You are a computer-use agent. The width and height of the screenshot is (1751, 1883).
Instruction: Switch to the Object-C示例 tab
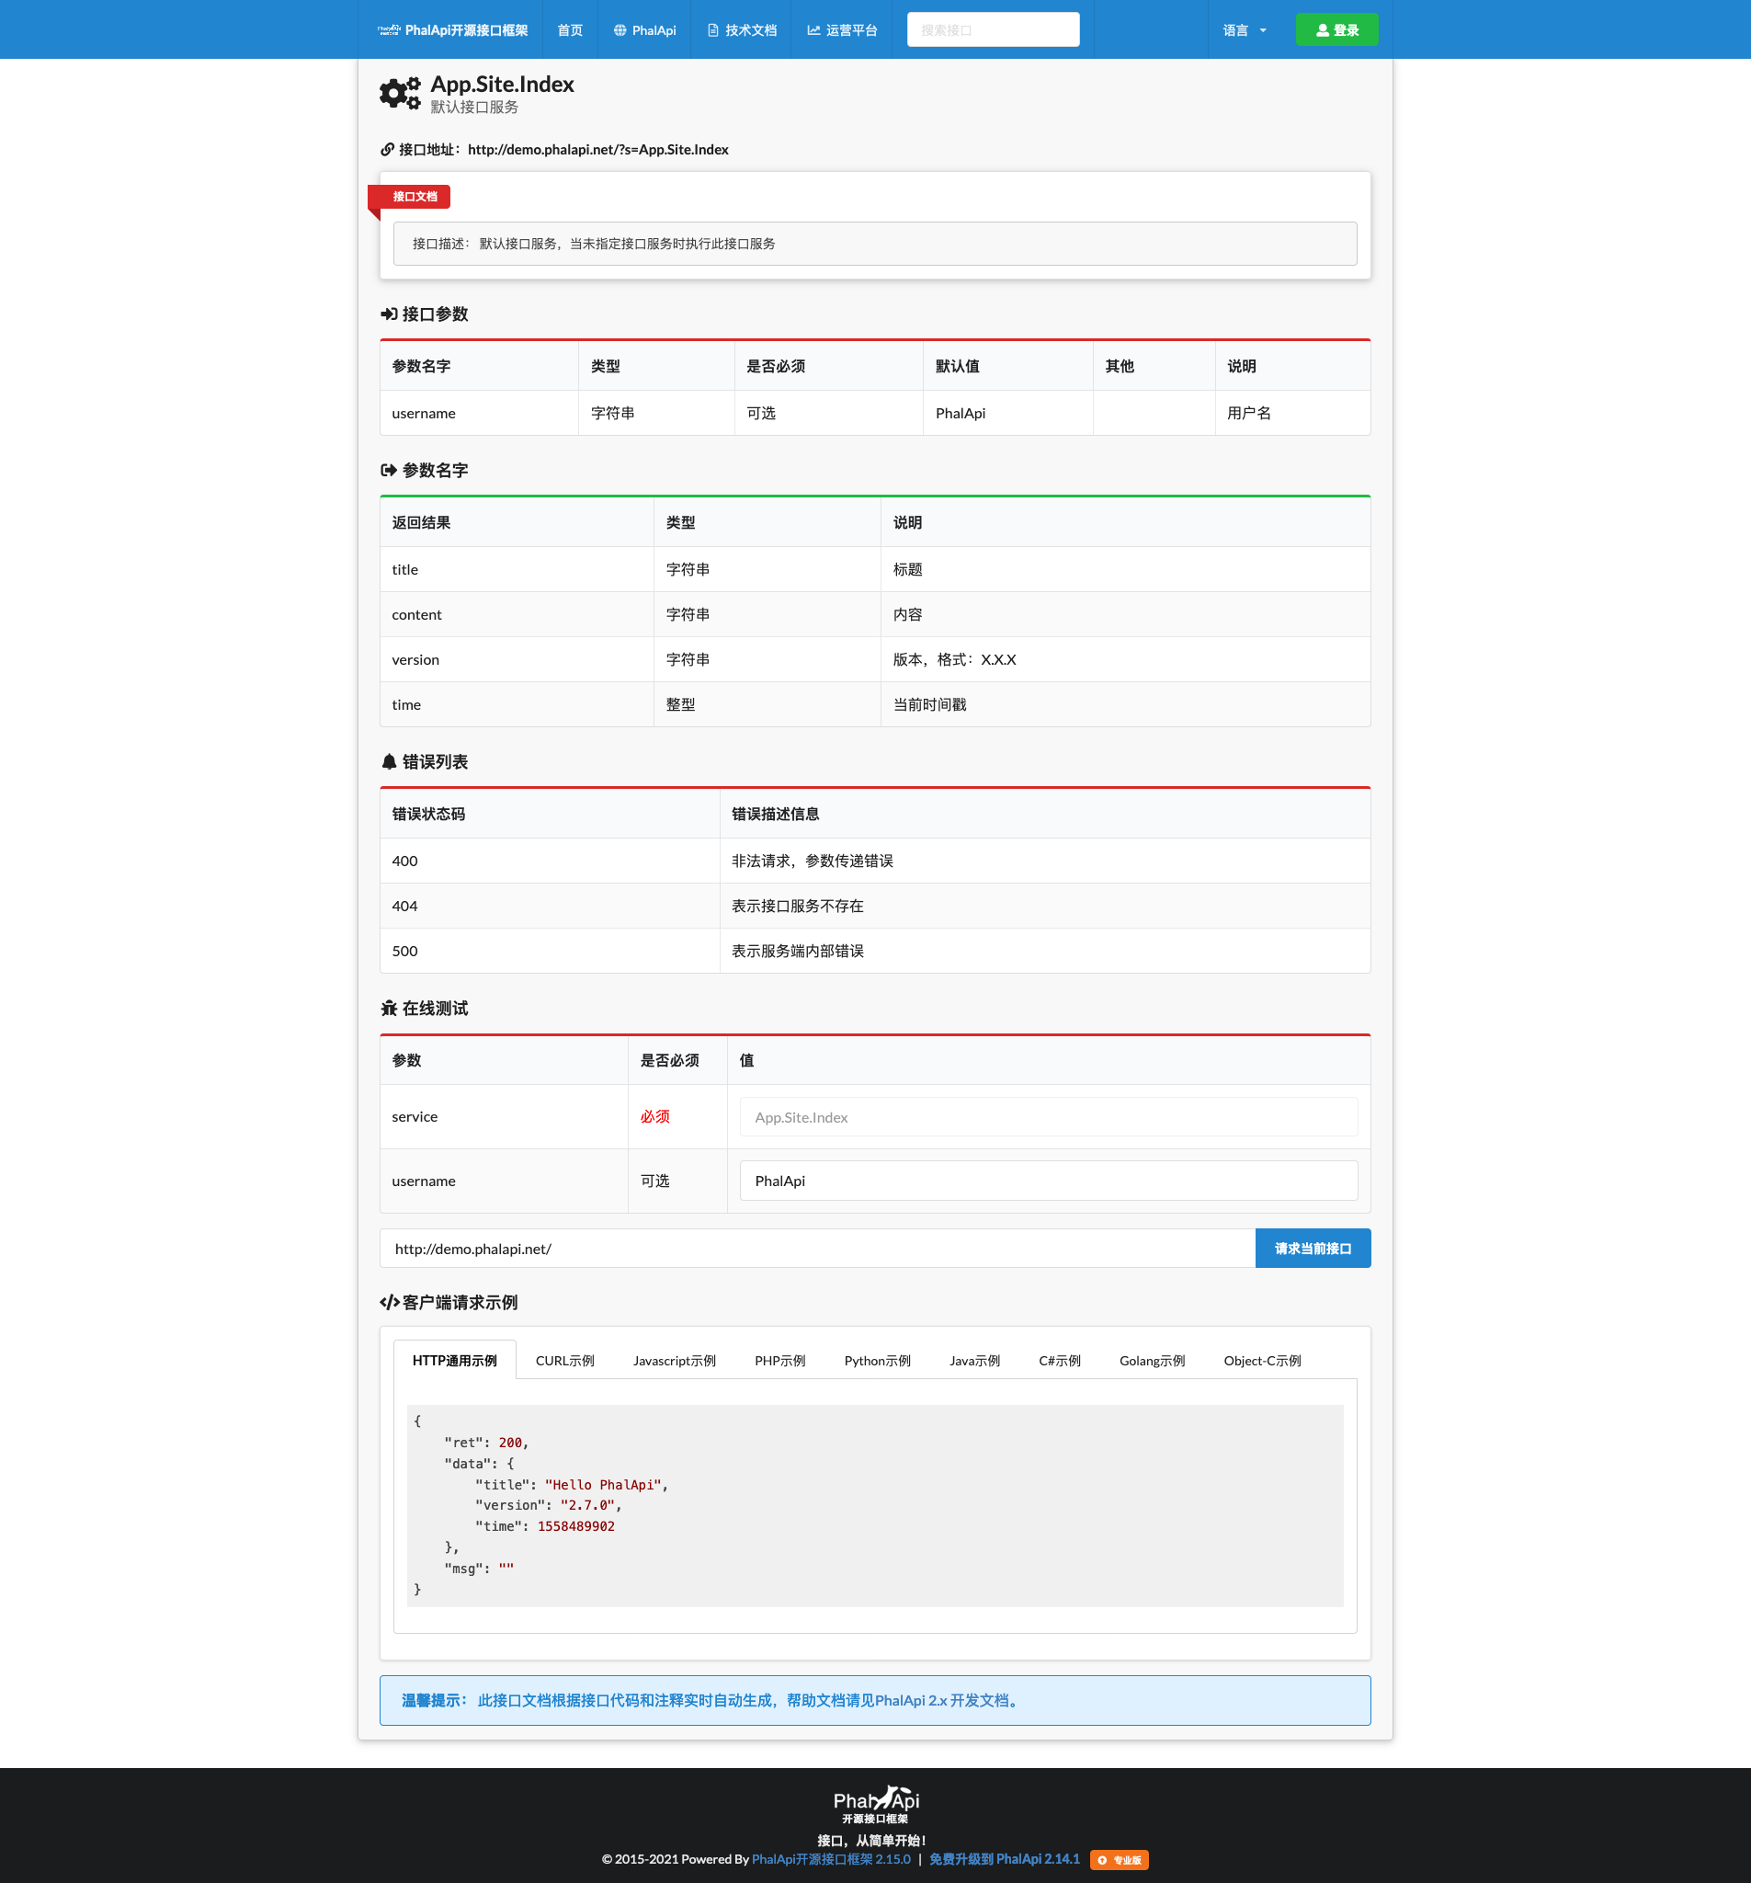pos(1262,1360)
